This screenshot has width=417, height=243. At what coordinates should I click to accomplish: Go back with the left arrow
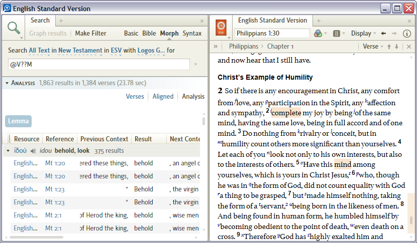[383, 34]
